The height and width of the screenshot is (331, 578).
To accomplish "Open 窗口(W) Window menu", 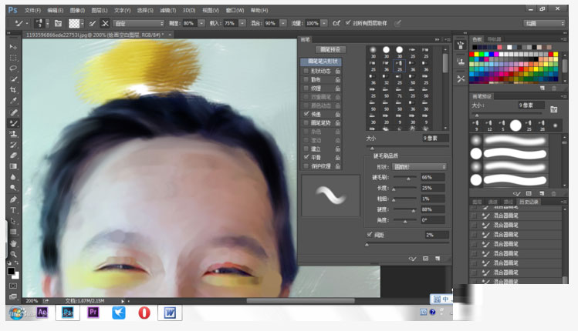I will (x=235, y=10).
